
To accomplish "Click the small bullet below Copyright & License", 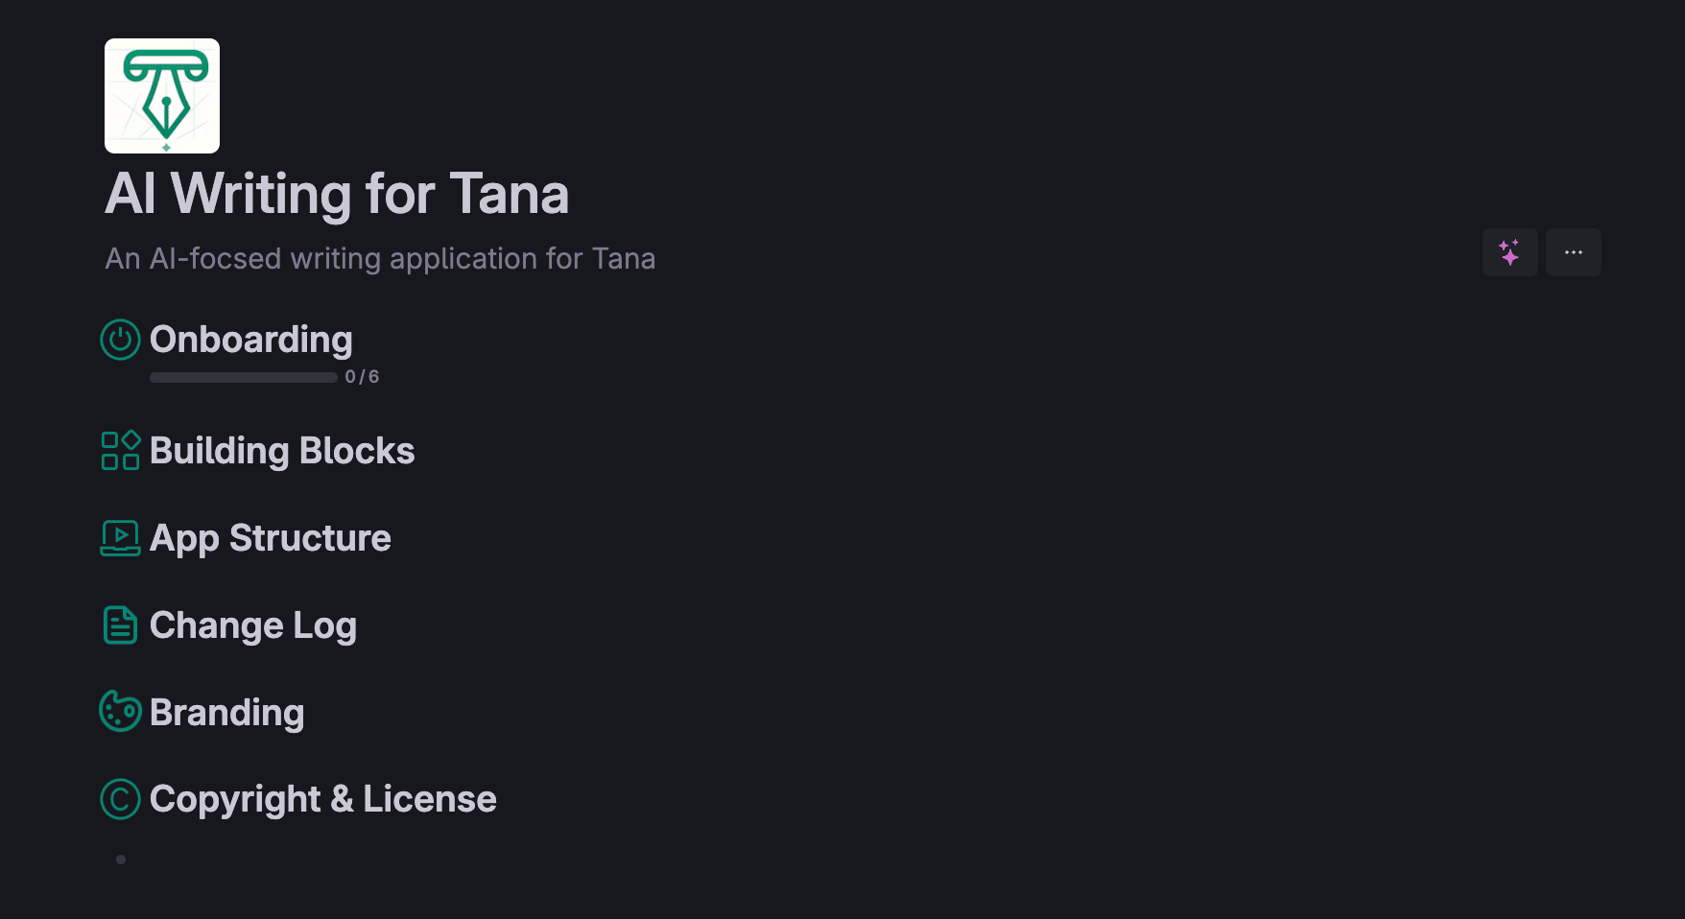I will [121, 859].
